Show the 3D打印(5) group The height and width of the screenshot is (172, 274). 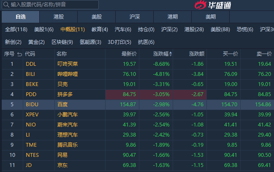point(119,42)
